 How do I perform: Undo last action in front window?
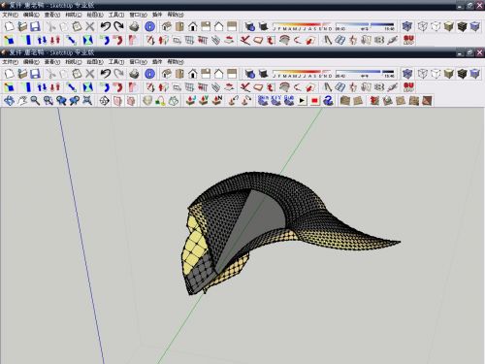(x=106, y=74)
